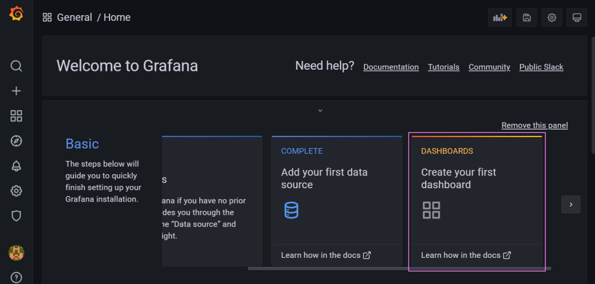
Task: Click the COMPLETE label on the card
Action: (302, 151)
